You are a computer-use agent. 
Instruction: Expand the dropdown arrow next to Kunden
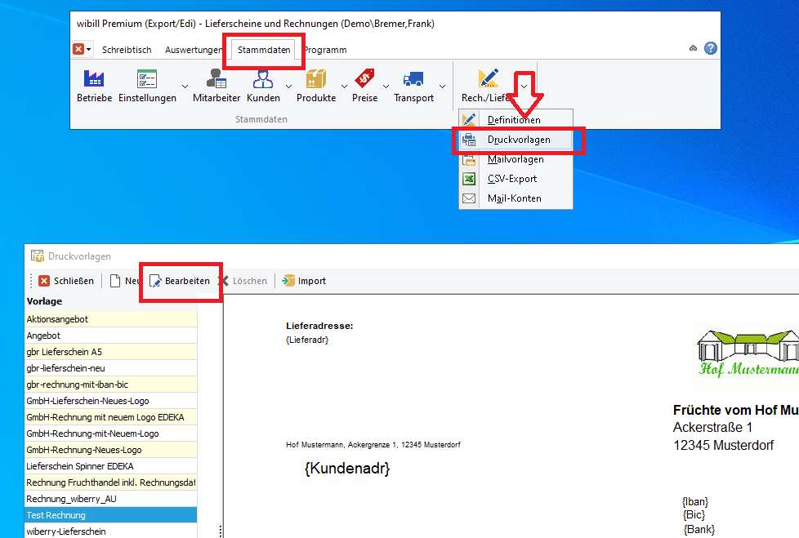[x=288, y=87]
